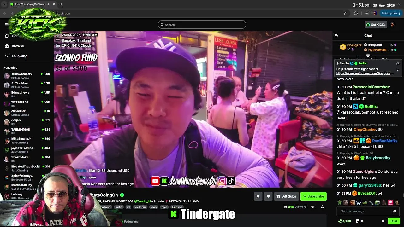Click Byroa001 username in chat
The image size is (404, 227).
366,193
